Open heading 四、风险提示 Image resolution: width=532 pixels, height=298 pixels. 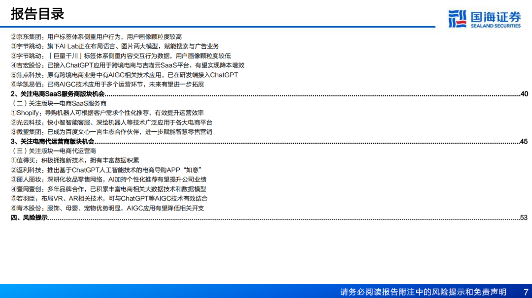point(29,218)
